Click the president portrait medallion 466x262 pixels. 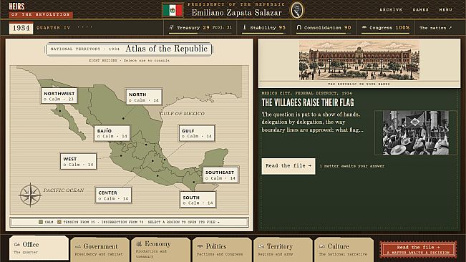point(296,10)
